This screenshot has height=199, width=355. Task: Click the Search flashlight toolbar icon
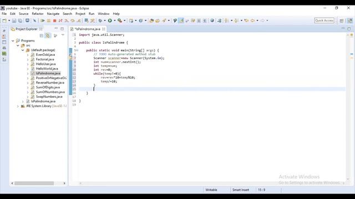pyautogui.click(x=164, y=20)
